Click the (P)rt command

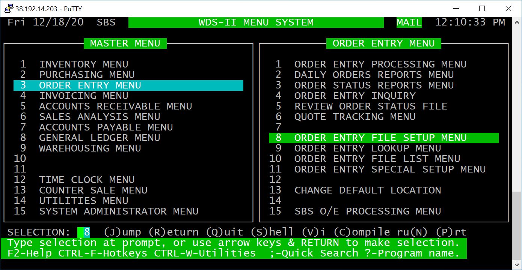click(451, 232)
